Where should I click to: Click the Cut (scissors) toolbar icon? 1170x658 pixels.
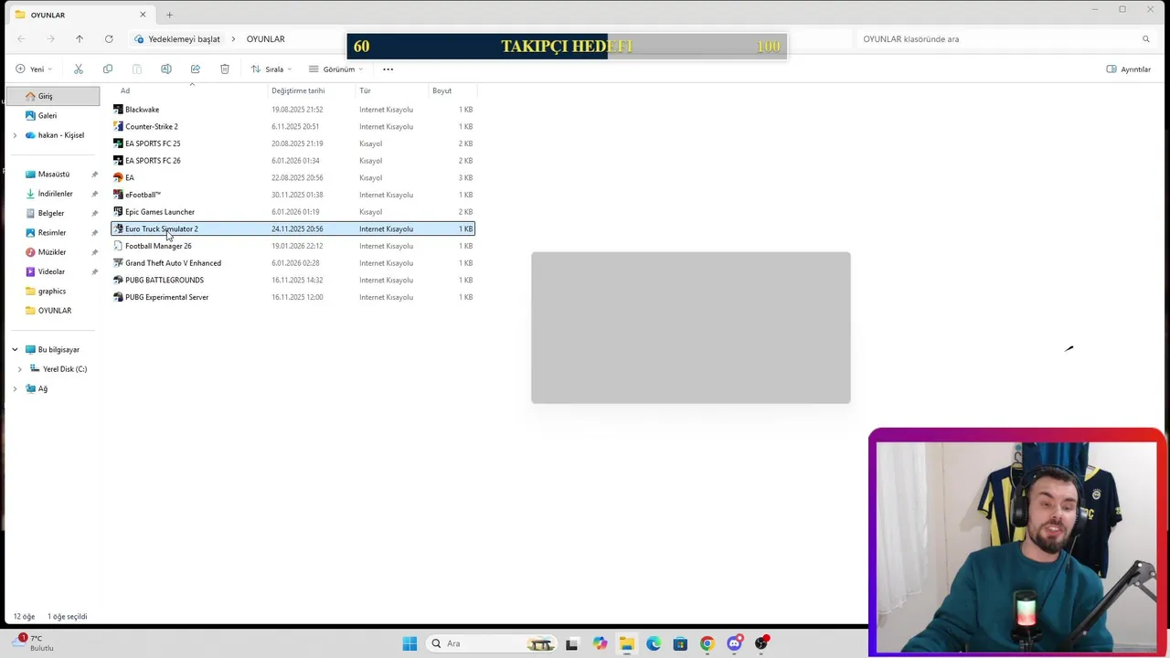click(x=79, y=69)
